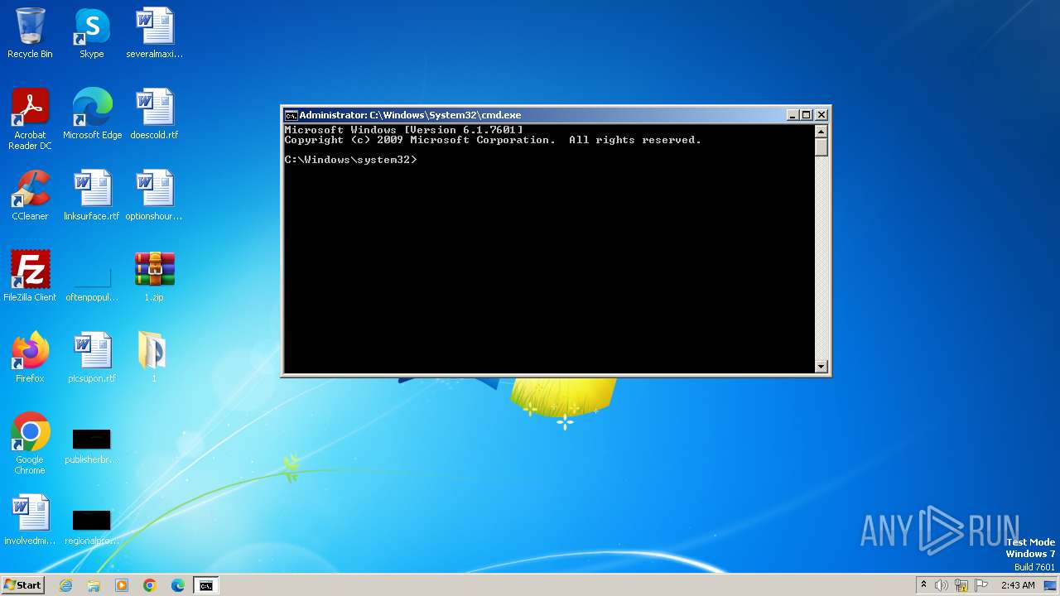Select the cmd.exe taskbar button
1060x596 pixels.
pyautogui.click(x=205, y=585)
